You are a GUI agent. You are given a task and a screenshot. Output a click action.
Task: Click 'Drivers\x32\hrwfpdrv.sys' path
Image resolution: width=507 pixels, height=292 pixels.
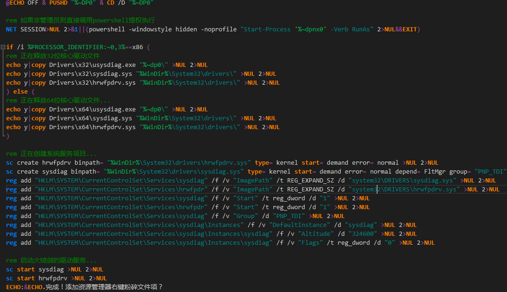click(93, 83)
